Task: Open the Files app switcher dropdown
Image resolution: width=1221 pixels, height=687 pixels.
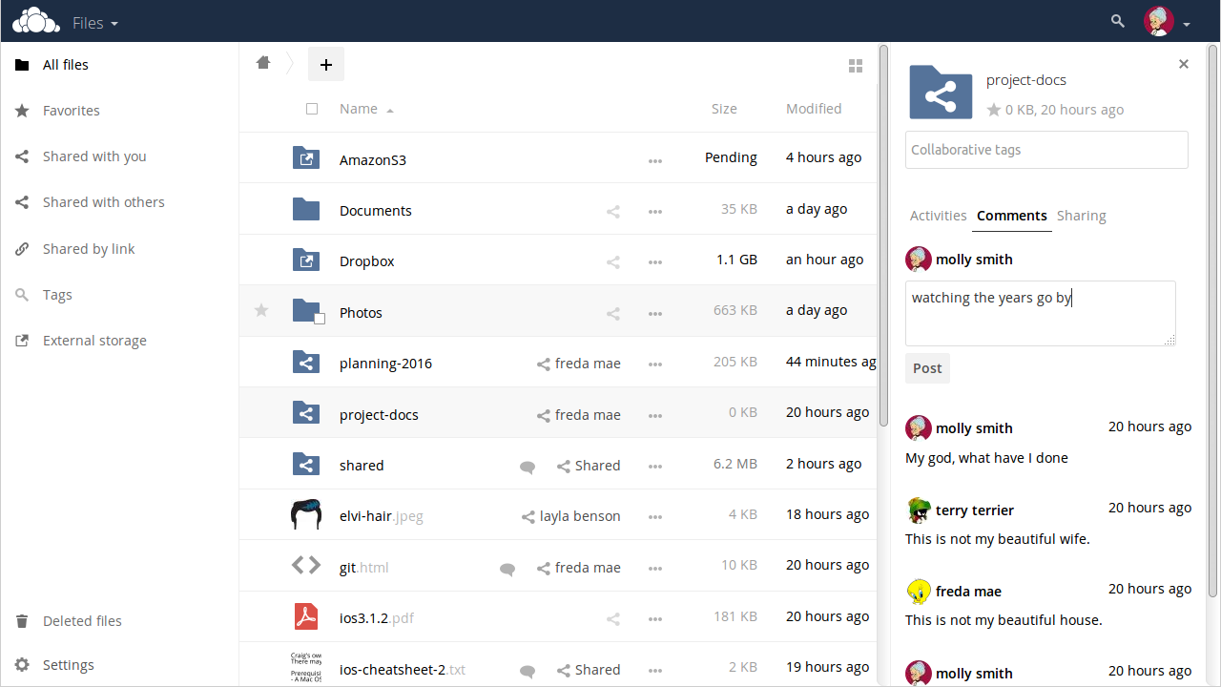Action: tap(95, 22)
